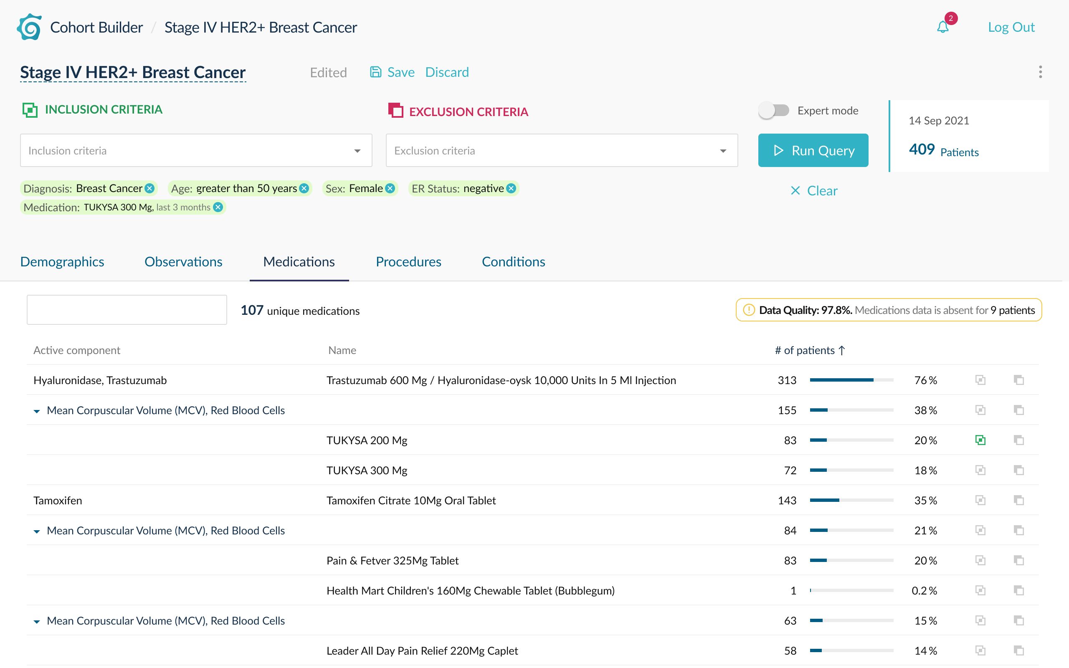Image resolution: width=1069 pixels, height=668 pixels.
Task: Go to Cohort Builder breadcrumb
Action: click(96, 28)
